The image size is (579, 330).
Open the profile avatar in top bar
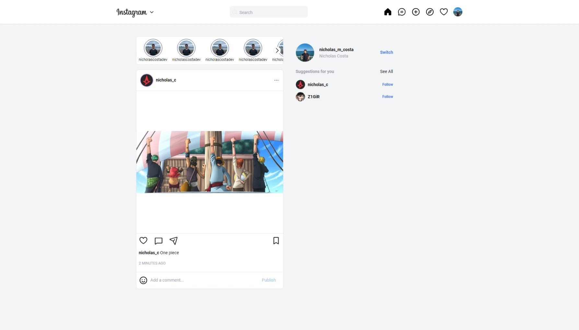pyautogui.click(x=457, y=12)
